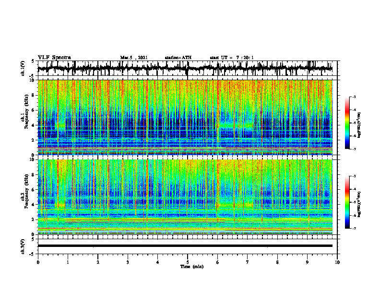Viewport: 380px width, 294px height.
Task: Click the time axis tick label "7"
Action: pyautogui.click(x=248, y=262)
